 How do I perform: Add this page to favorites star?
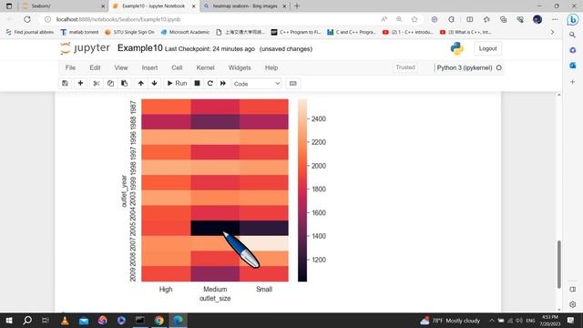(414, 19)
